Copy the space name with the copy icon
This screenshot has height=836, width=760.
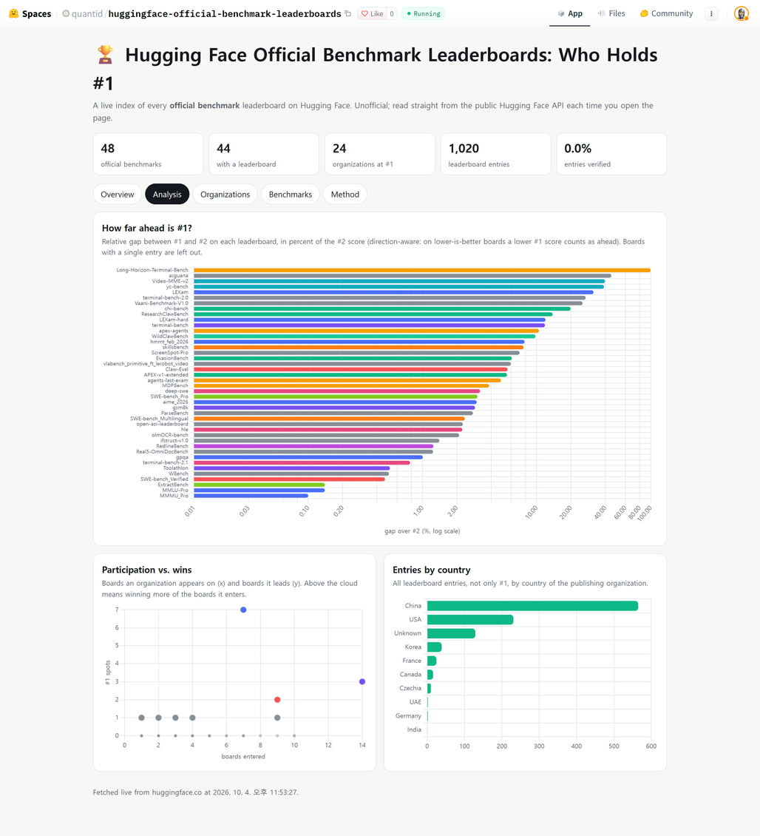coord(348,13)
